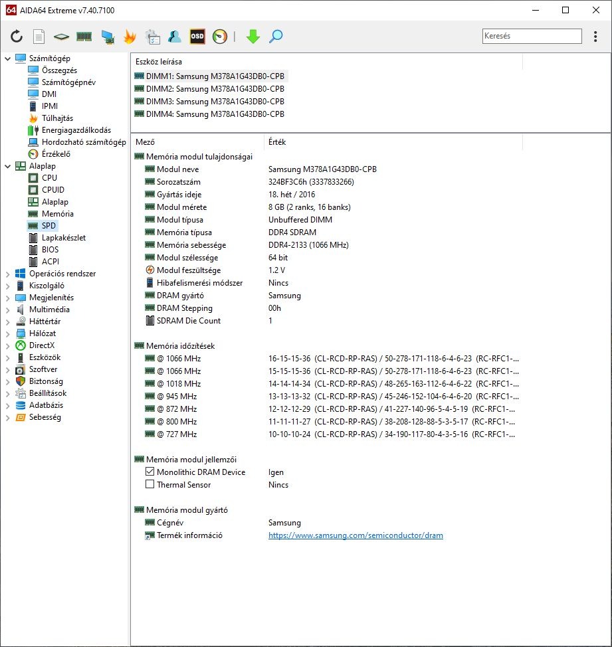Click the green download arrow icon
Viewport: 612px width, 647px height.
pos(253,37)
